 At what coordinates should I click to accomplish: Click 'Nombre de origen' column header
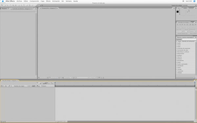click(19, 86)
